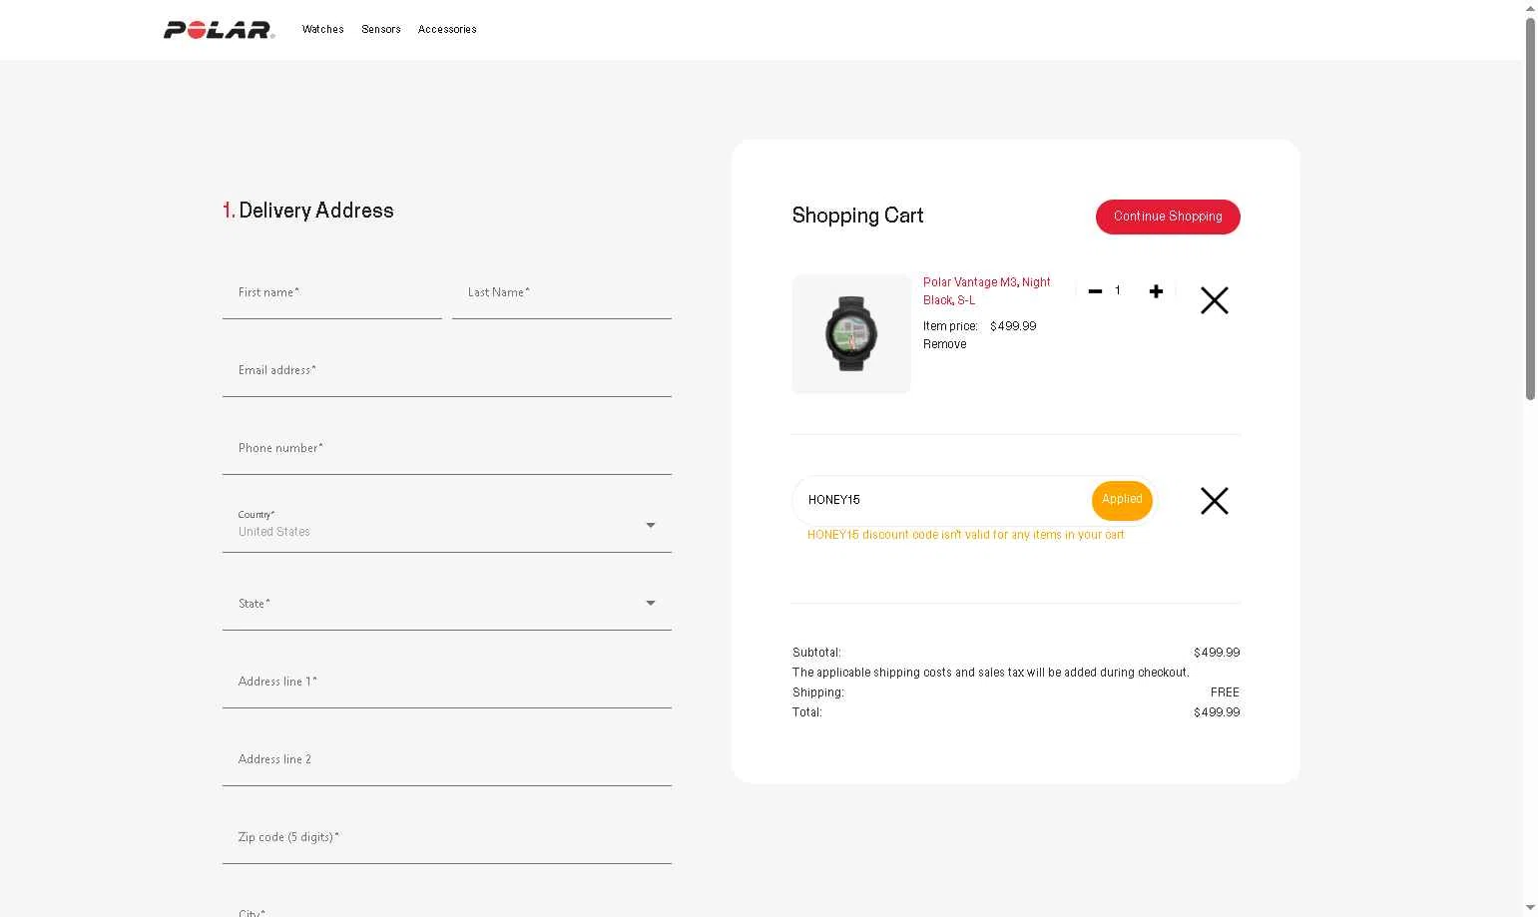This screenshot has width=1538, height=917.
Task: Focus the Address line 1 field
Action: 447,683
